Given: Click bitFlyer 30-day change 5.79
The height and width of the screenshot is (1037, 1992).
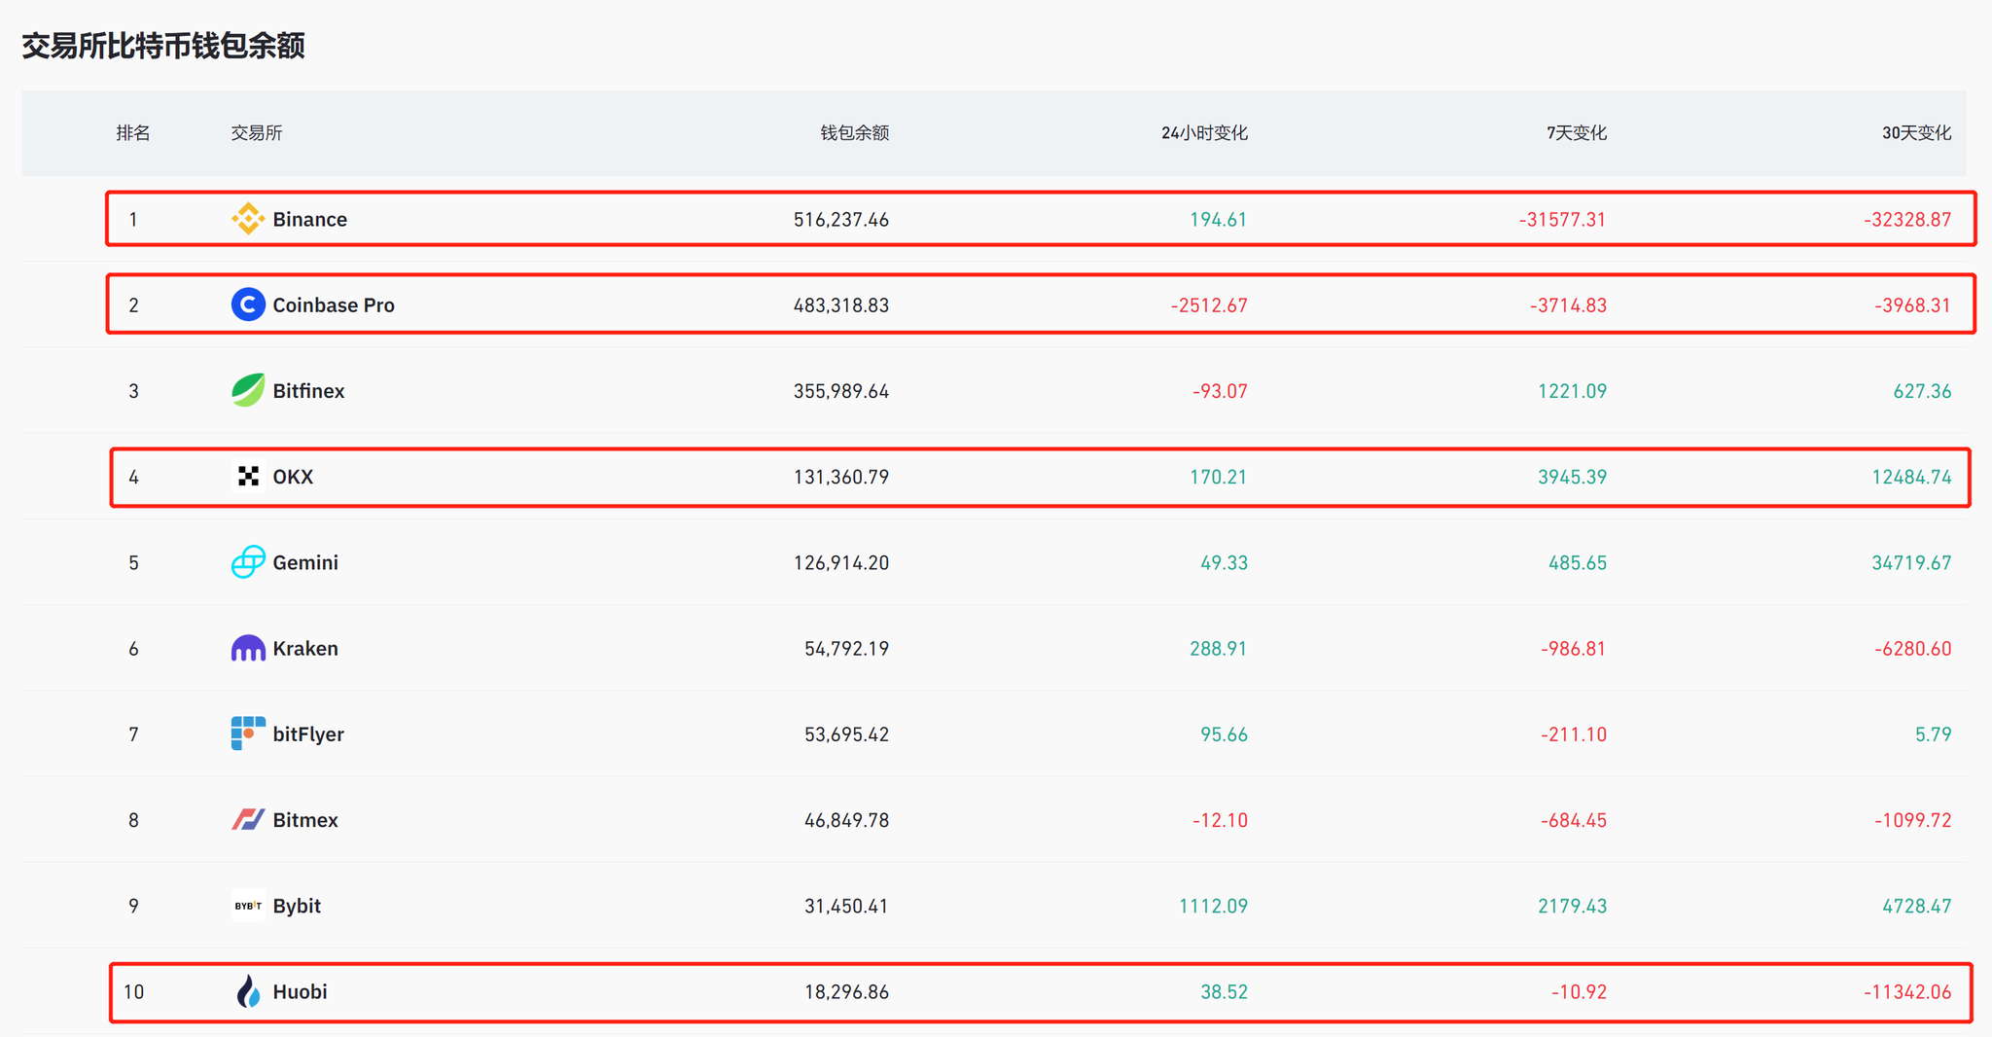Looking at the screenshot, I should (1934, 734).
